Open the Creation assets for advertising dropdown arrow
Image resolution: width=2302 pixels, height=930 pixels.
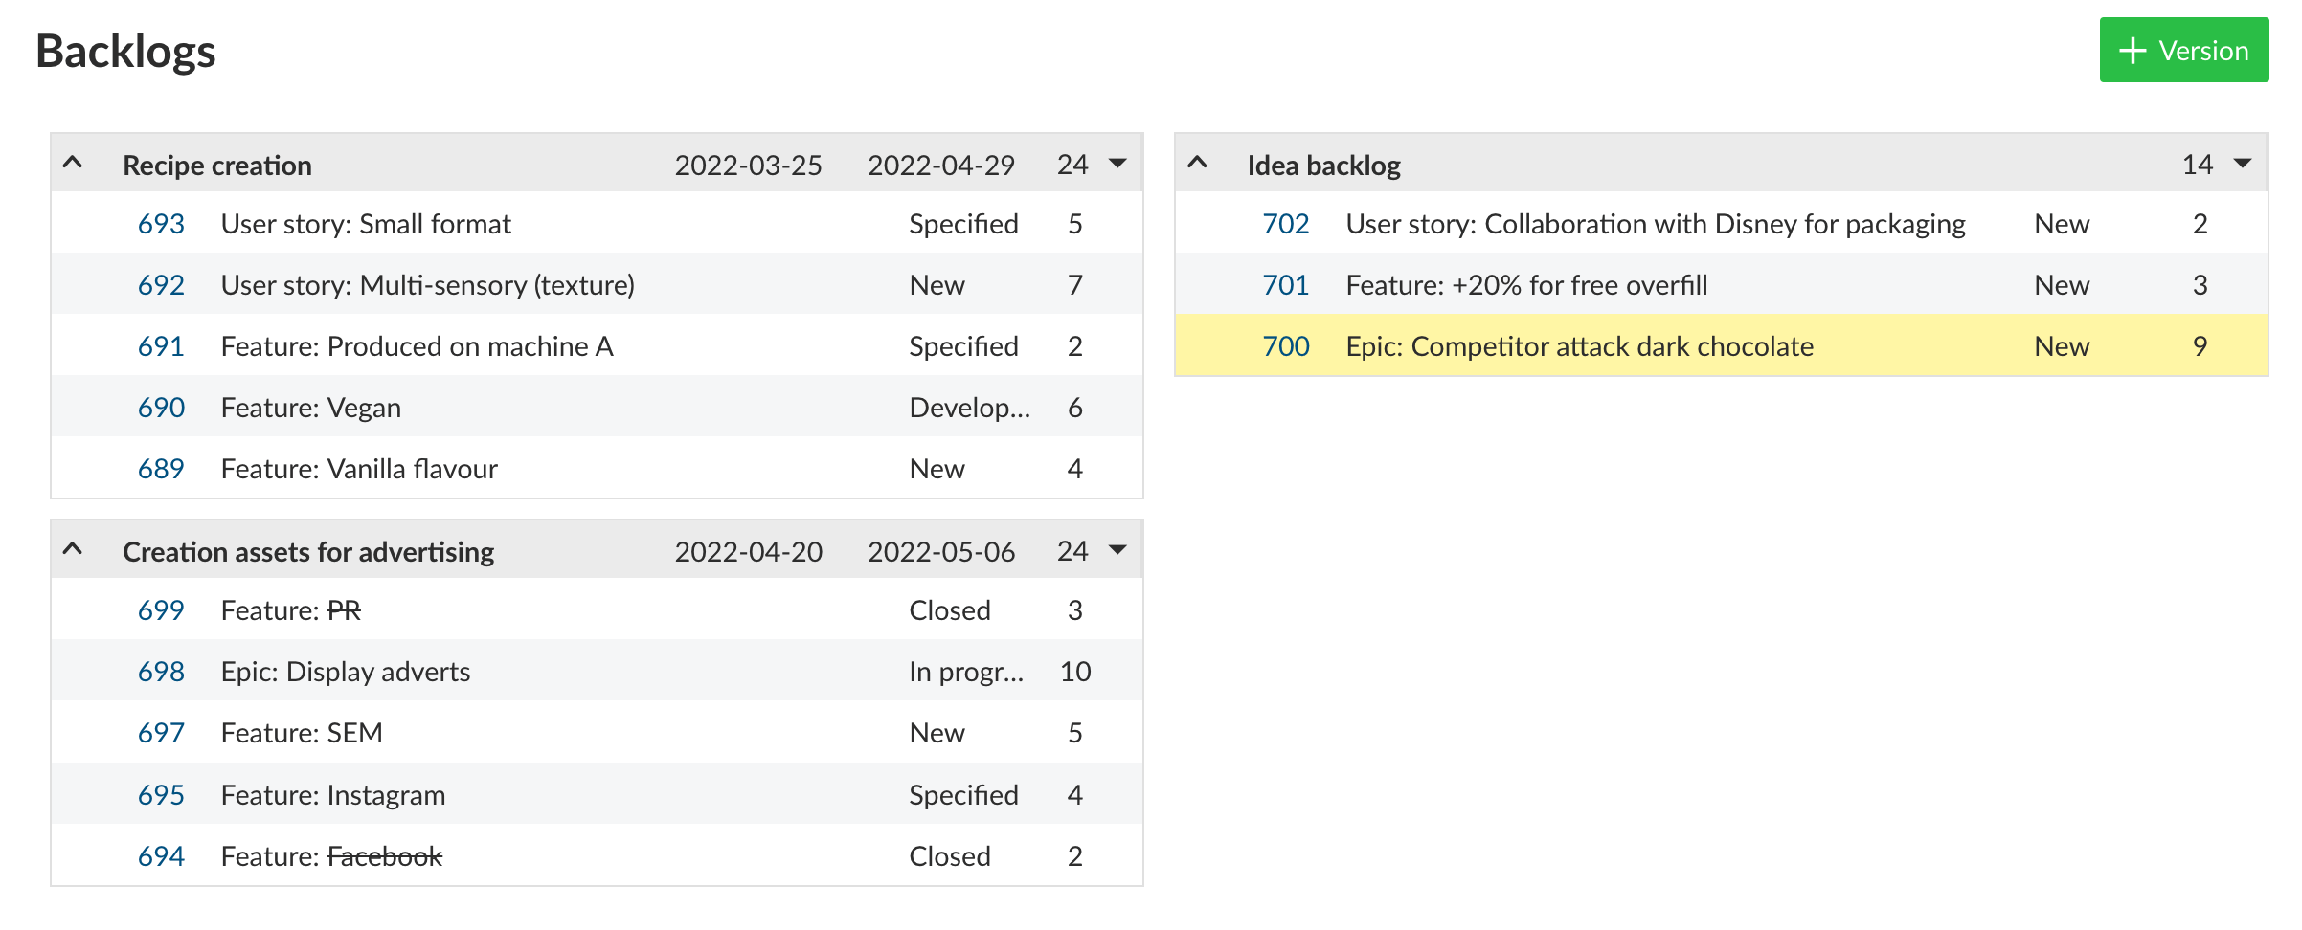point(1117,550)
